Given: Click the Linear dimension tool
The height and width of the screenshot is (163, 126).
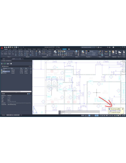Looking at the screenshot, I should click(49, 51).
